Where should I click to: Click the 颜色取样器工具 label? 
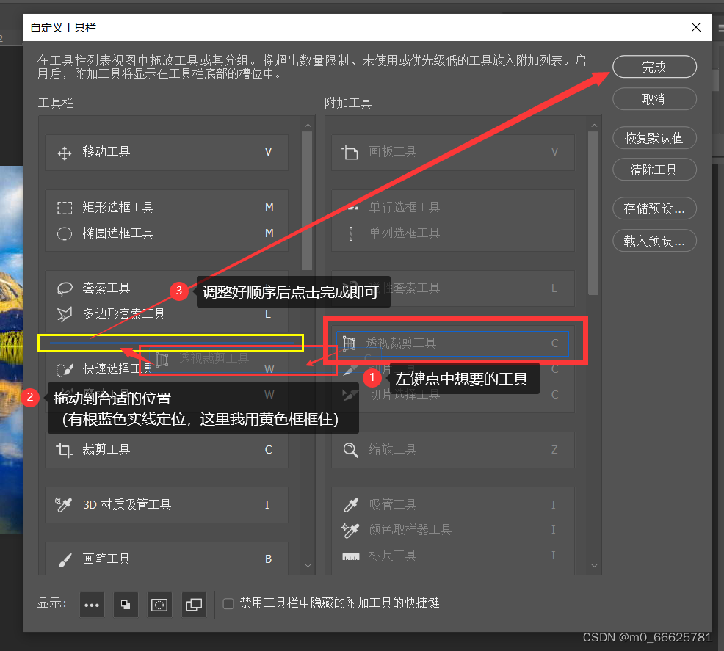pyautogui.click(x=410, y=530)
